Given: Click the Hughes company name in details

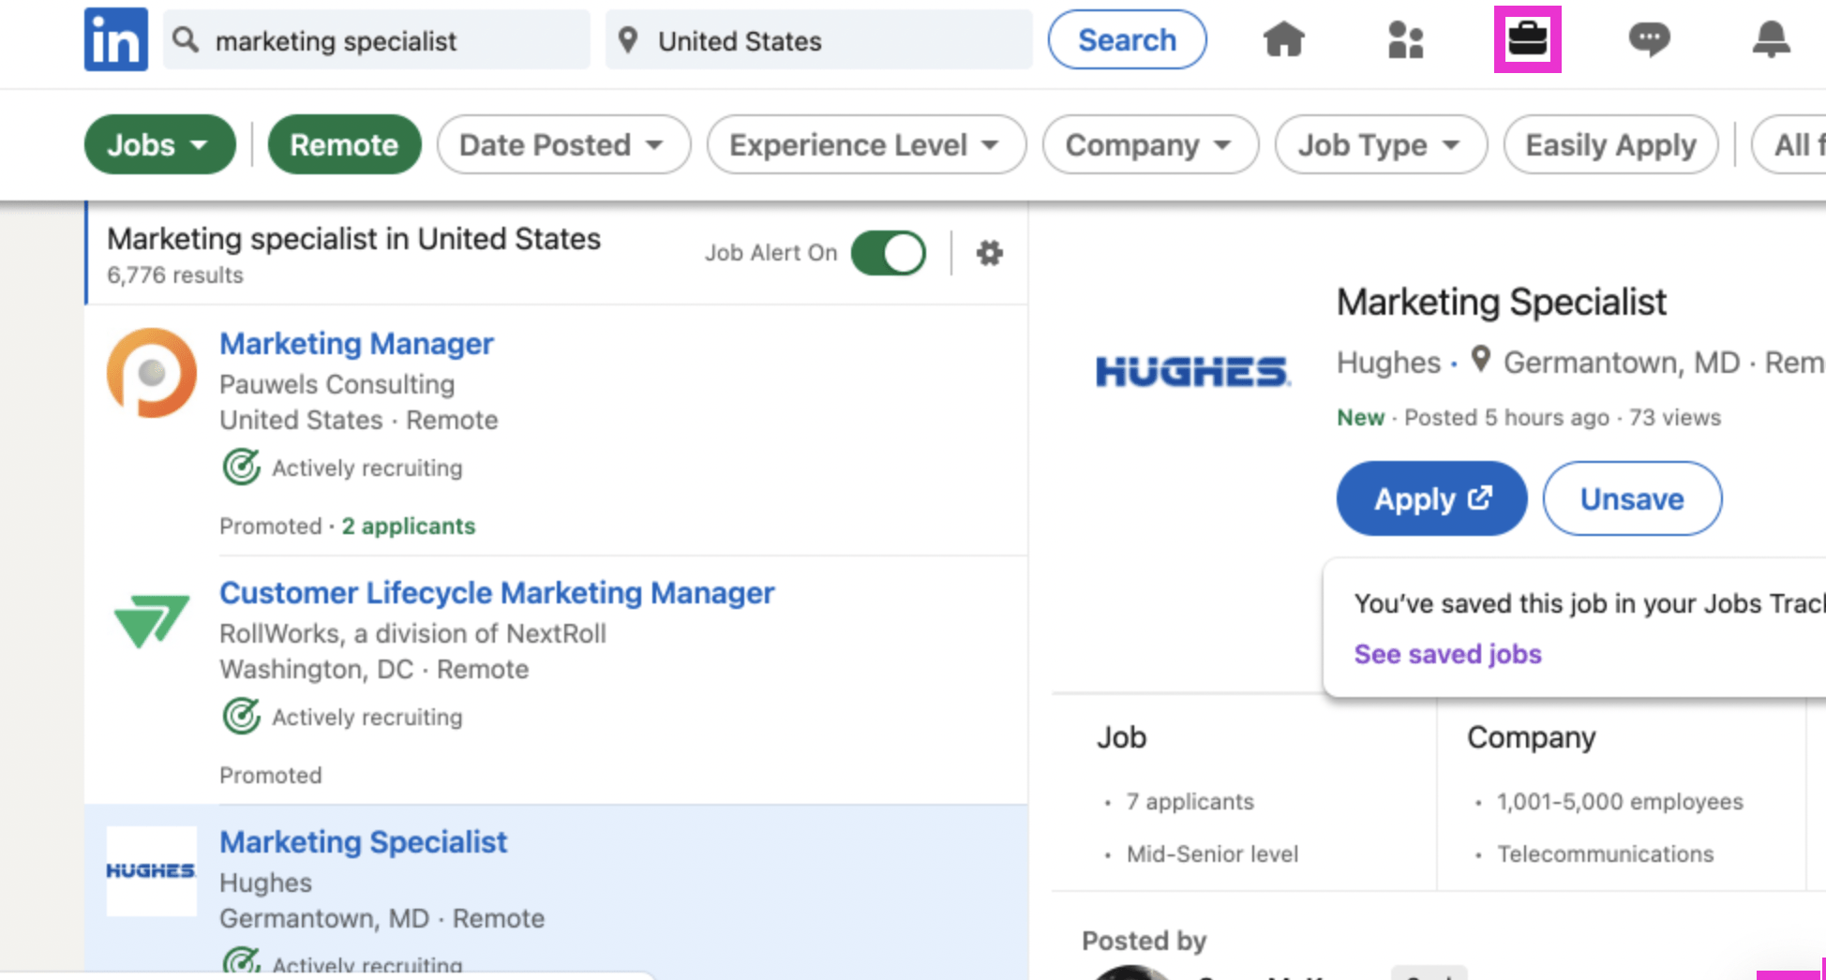Looking at the screenshot, I should (1388, 363).
